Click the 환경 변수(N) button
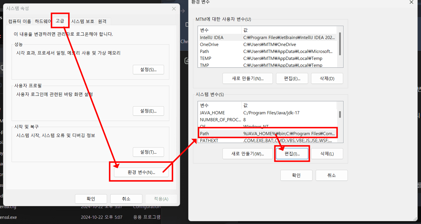This screenshot has height=224, width=421. pos(141,172)
